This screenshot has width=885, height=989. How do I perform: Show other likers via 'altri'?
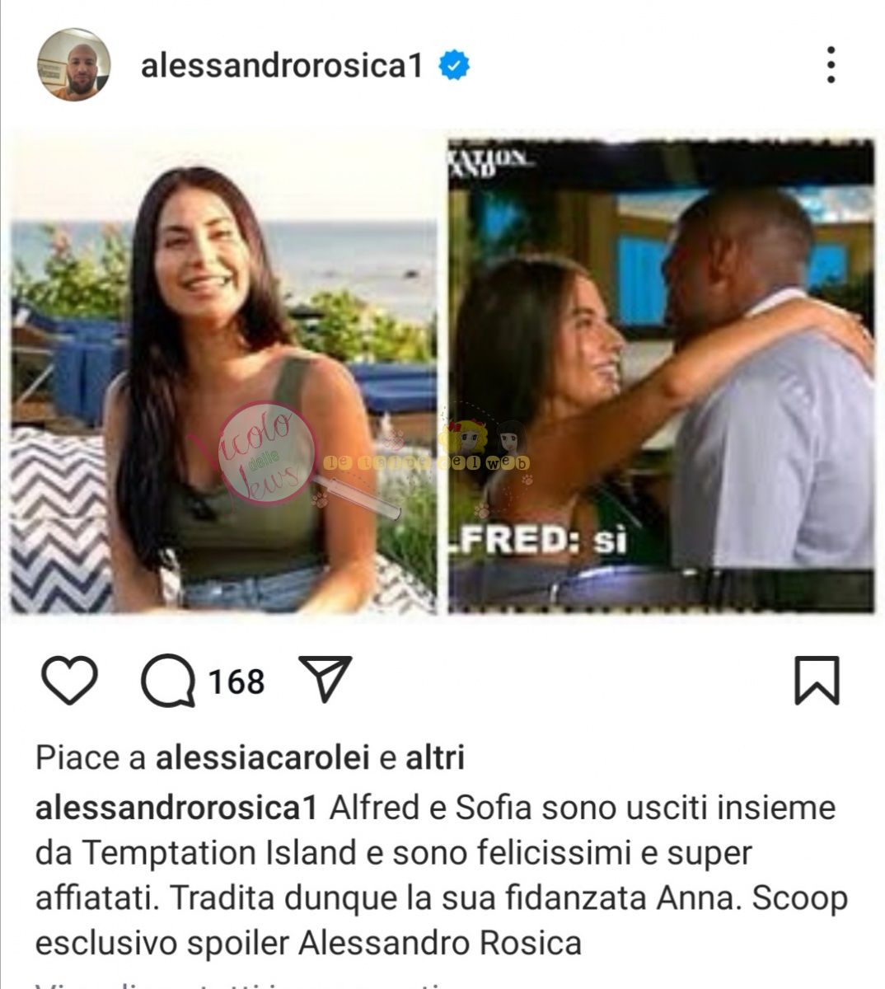click(435, 757)
